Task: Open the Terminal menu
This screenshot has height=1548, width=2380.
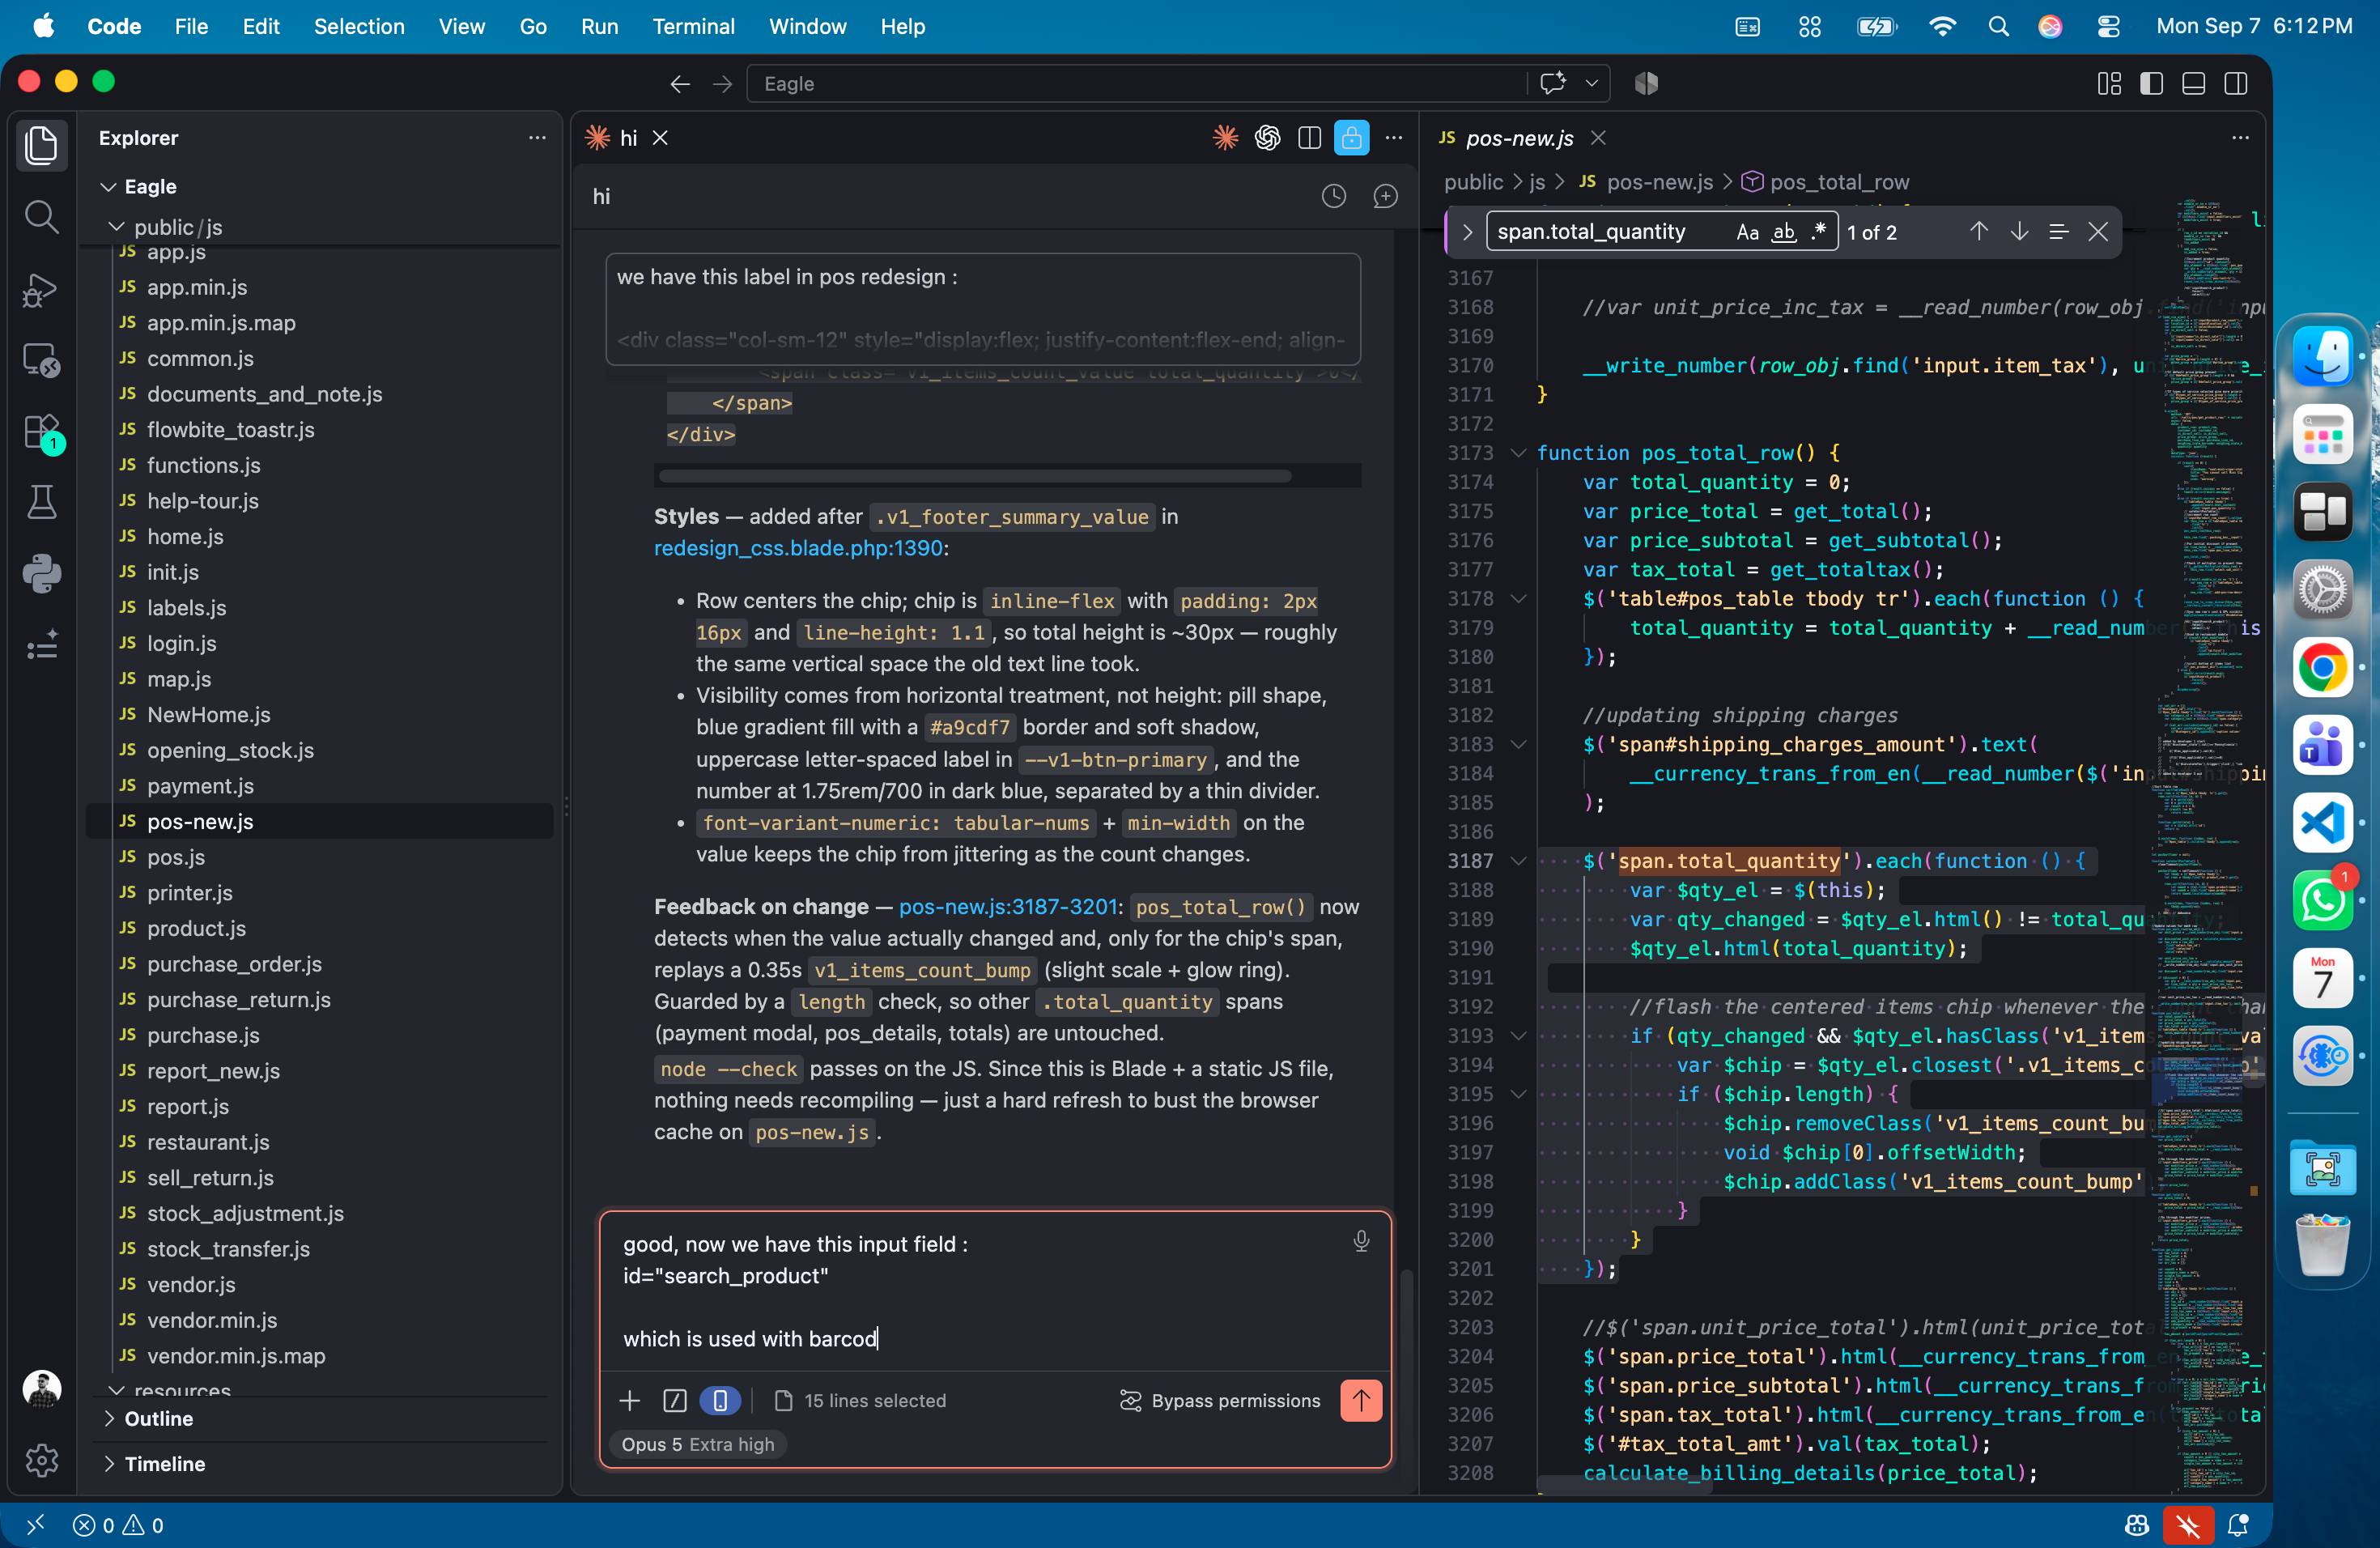Action: 693,26
